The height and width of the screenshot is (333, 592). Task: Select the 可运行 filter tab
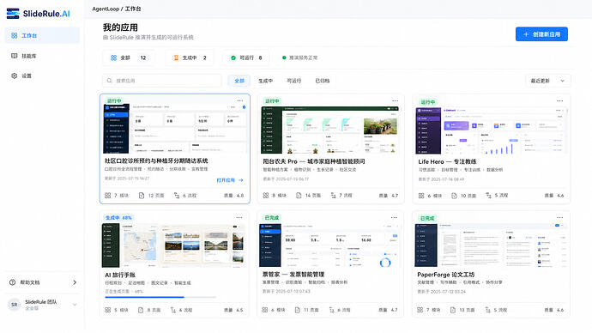tap(293, 81)
